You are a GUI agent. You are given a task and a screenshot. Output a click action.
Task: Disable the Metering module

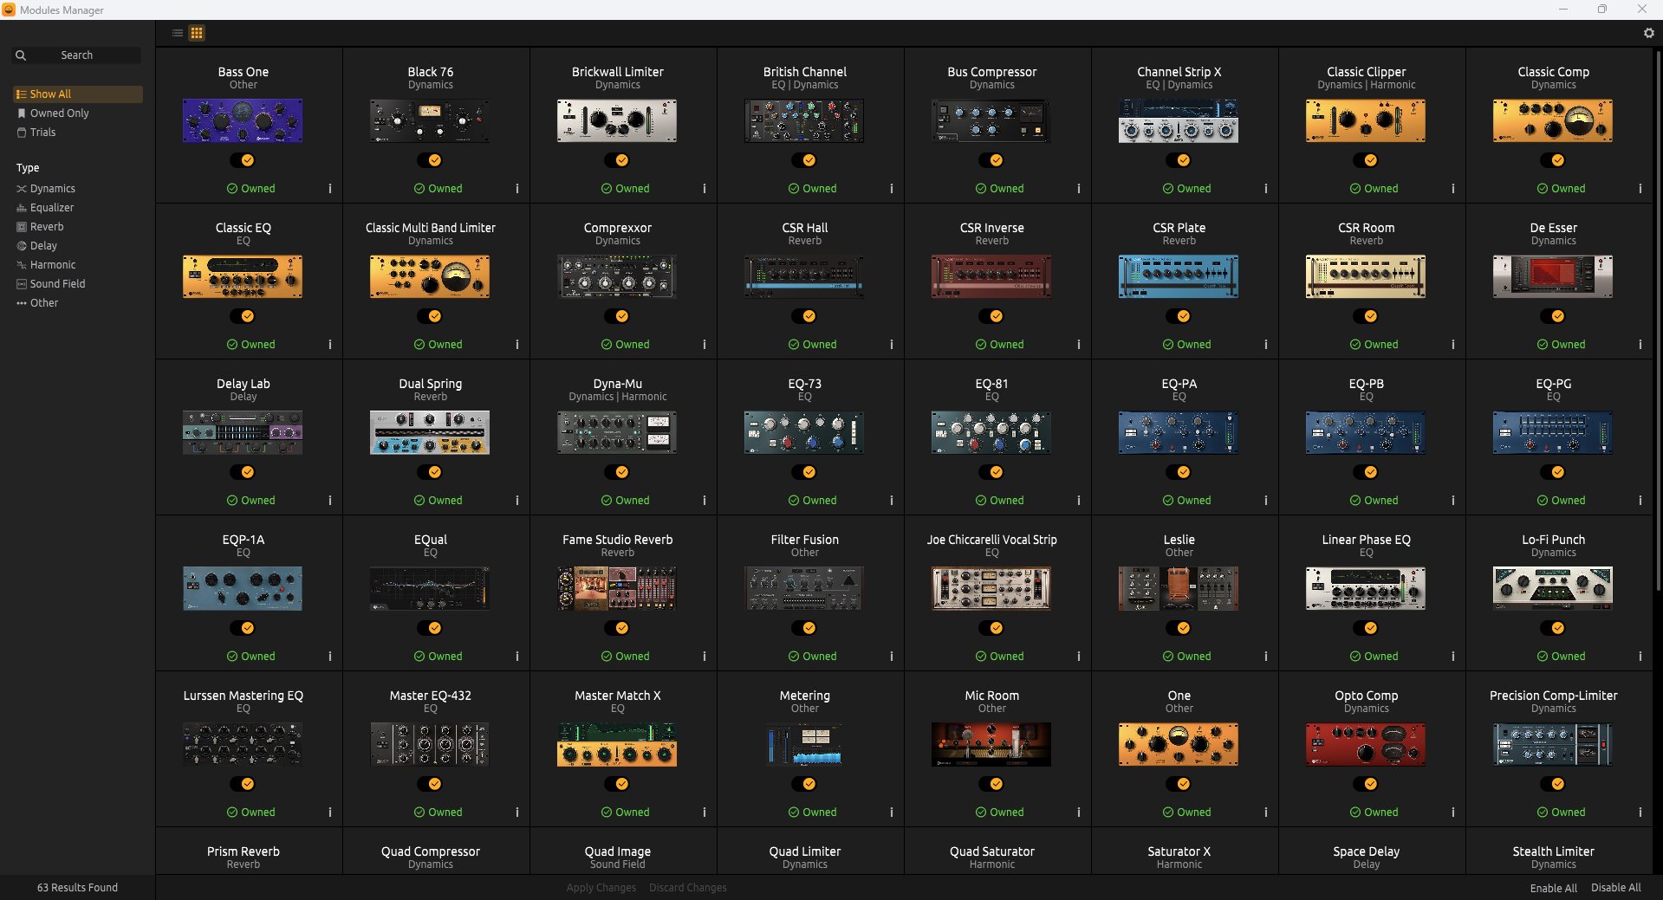point(804,784)
